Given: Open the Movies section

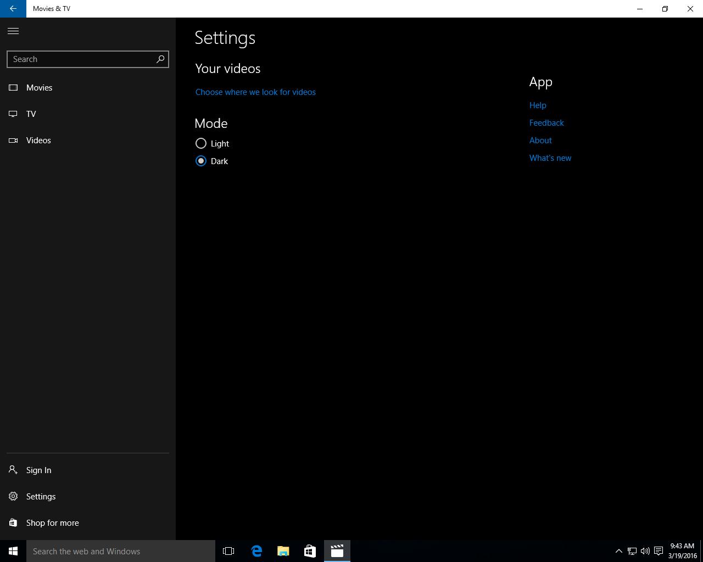Looking at the screenshot, I should click(88, 88).
